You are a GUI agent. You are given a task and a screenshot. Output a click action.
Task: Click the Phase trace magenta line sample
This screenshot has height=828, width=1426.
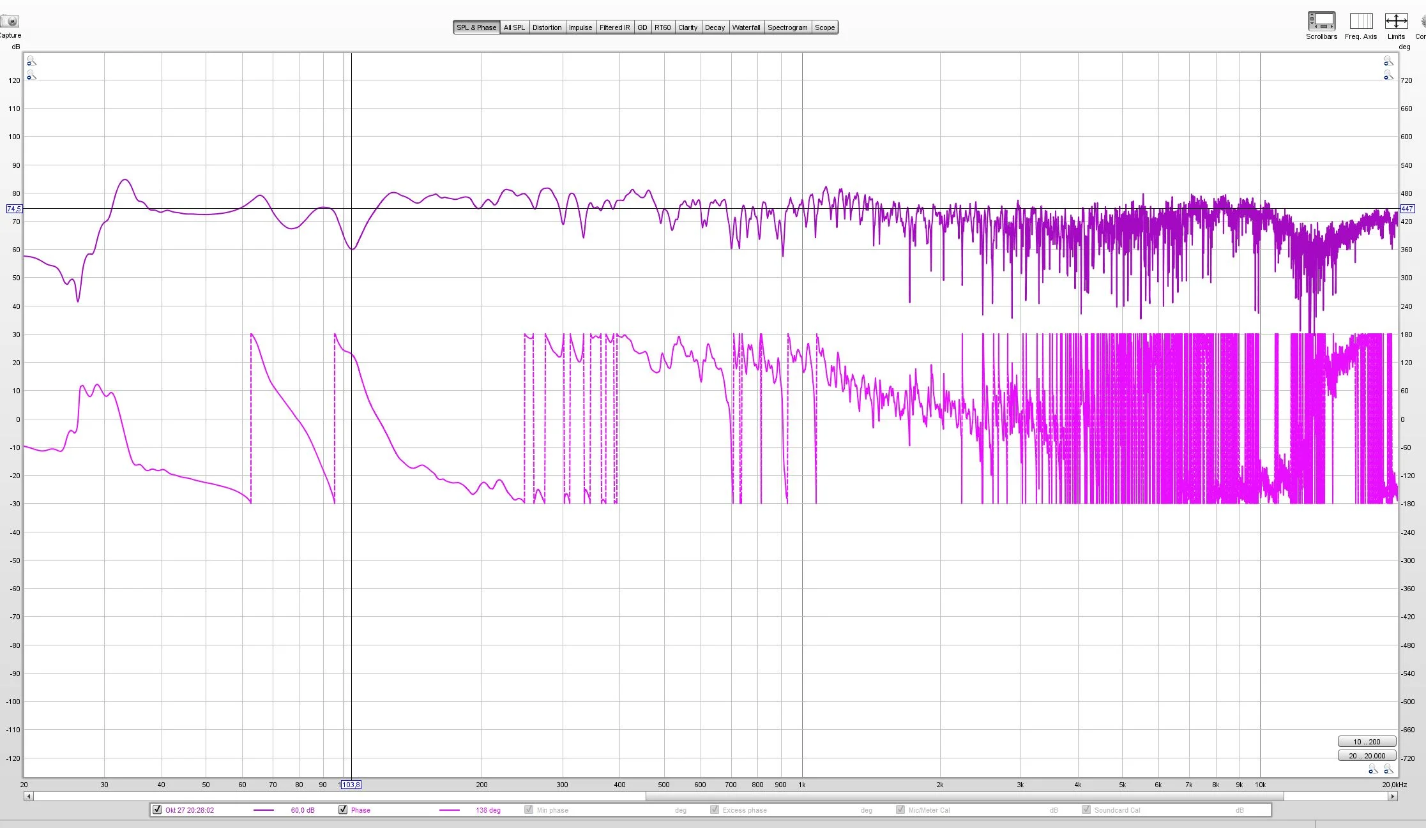[450, 810]
